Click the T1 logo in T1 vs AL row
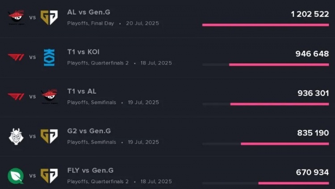 click(x=16, y=97)
